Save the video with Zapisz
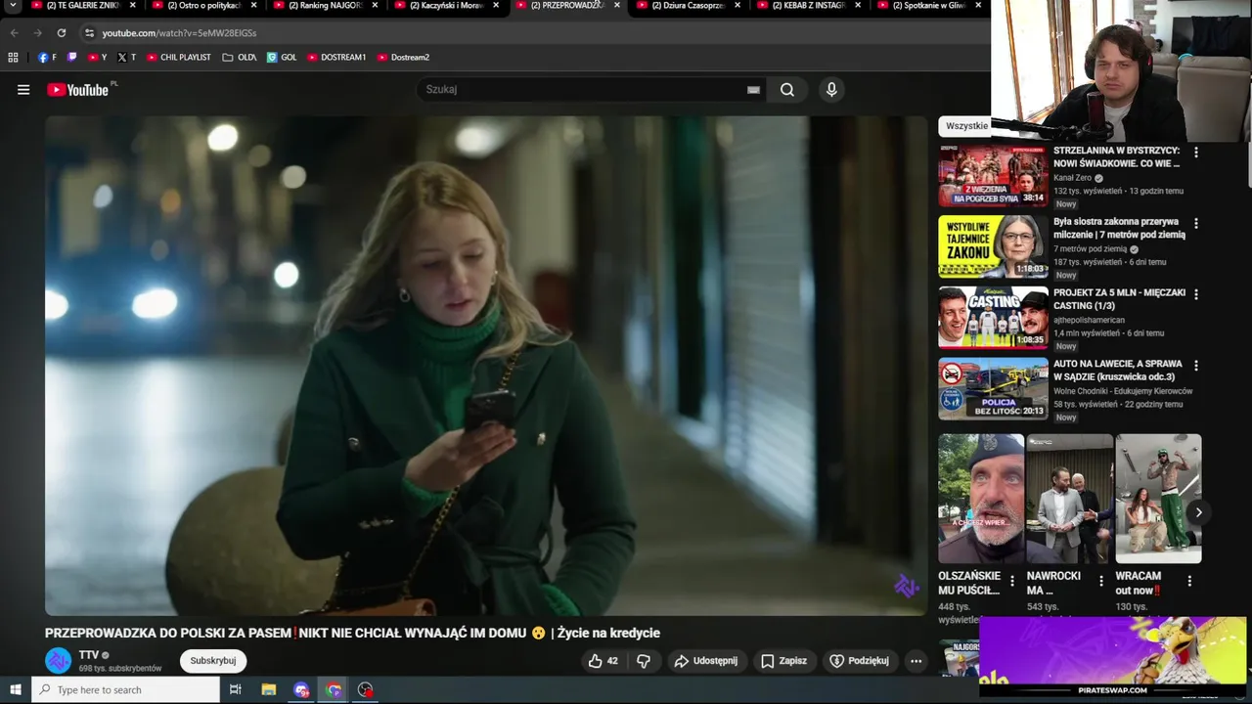 (784, 661)
